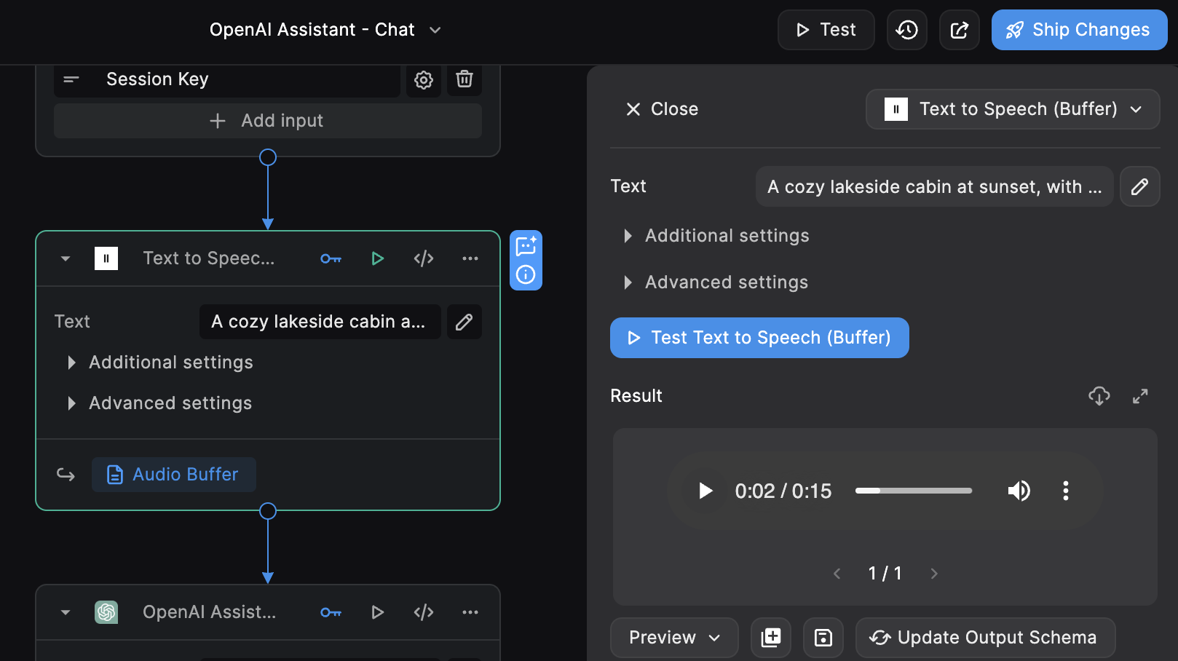Viewport: 1178px width, 661px height.
Task: Open Text to Speech (Buffer) node selector
Action: coord(1013,109)
